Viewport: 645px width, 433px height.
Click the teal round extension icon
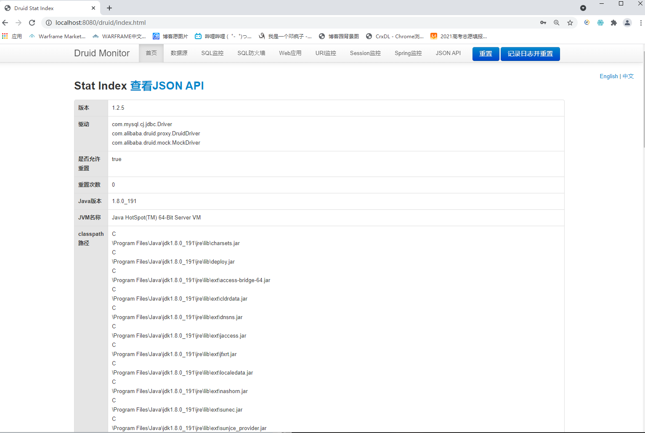(x=600, y=23)
